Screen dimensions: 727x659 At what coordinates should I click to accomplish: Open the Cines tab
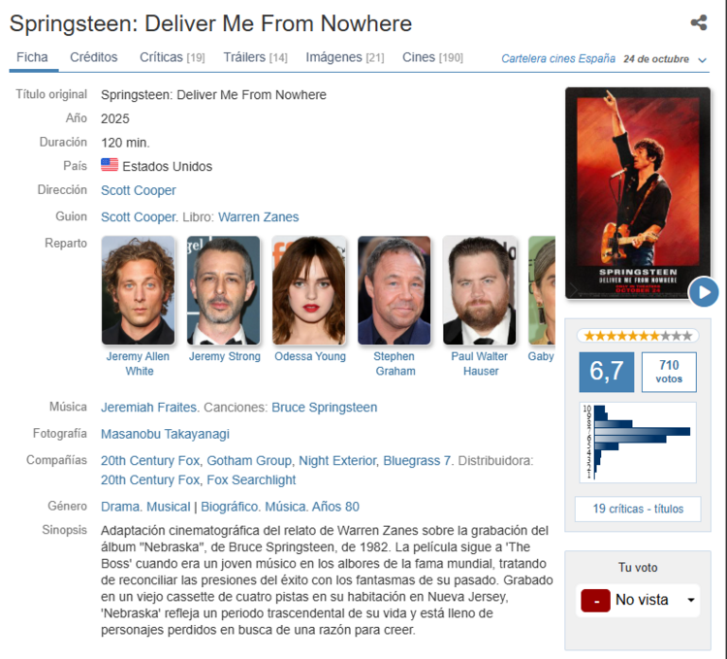[432, 57]
